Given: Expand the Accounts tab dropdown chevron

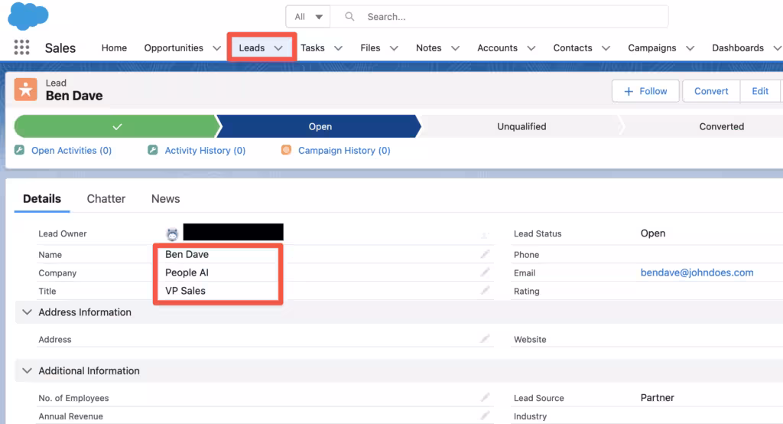Looking at the screenshot, I should [531, 48].
